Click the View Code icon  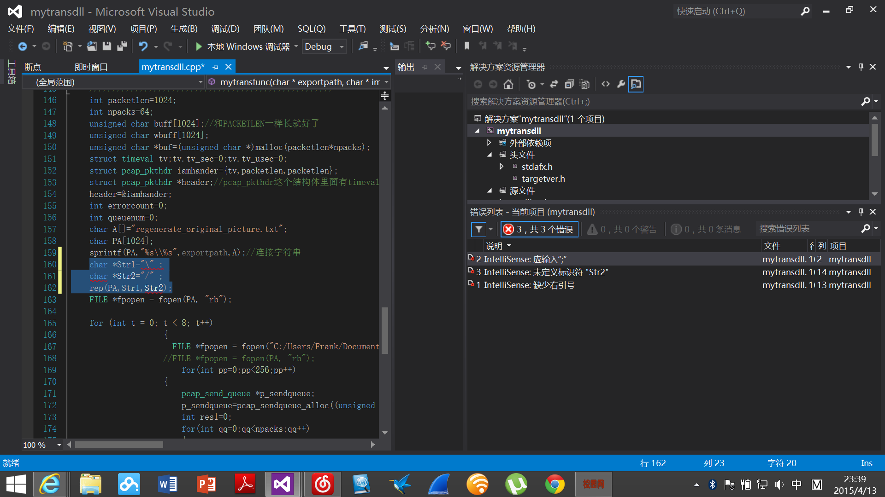click(x=606, y=84)
